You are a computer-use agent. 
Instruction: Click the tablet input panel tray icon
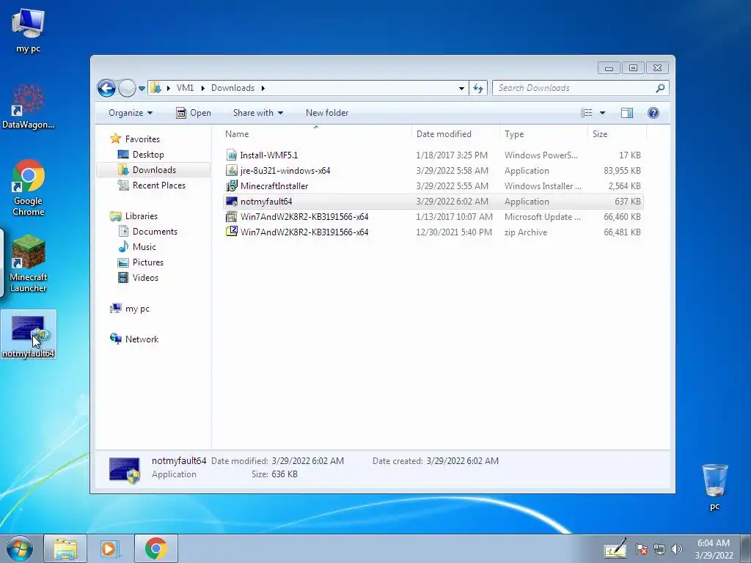[x=615, y=548]
